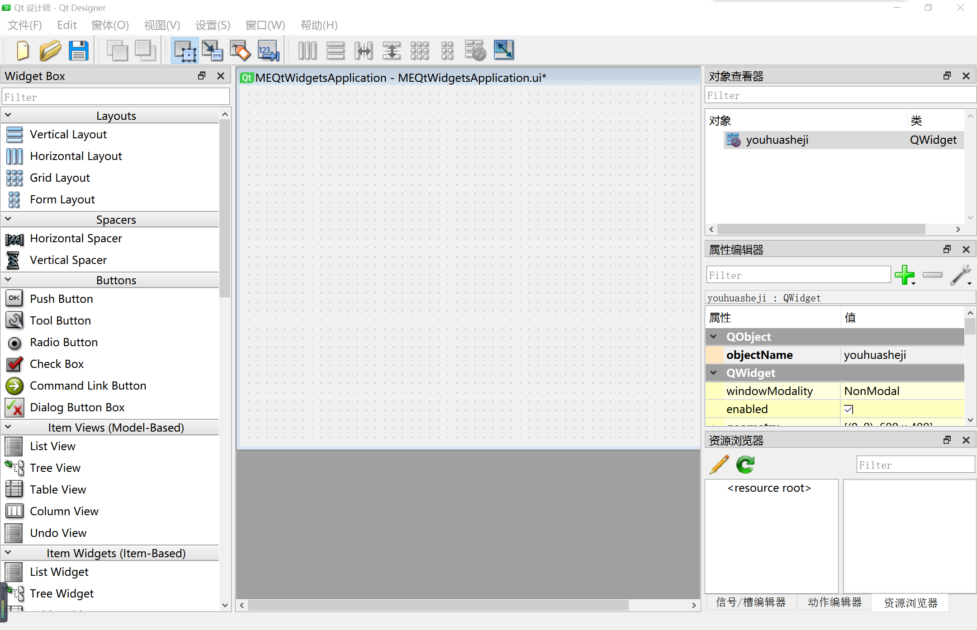The height and width of the screenshot is (630, 977).
Task: Activate the Edit Tab Order mode
Action: 268,50
